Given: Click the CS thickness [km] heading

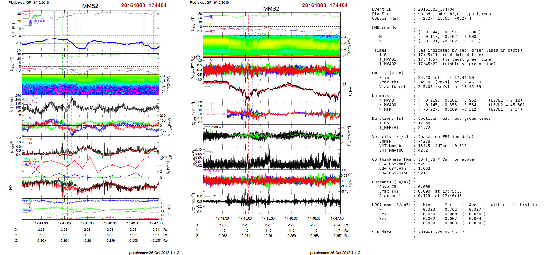Looking at the screenshot, I should [x=392, y=159].
